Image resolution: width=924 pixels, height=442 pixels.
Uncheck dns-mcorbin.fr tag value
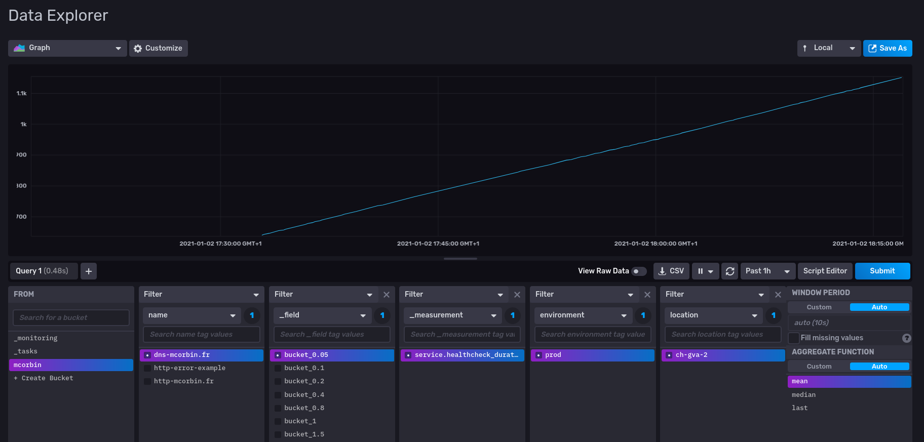pyautogui.click(x=202, y=355)
